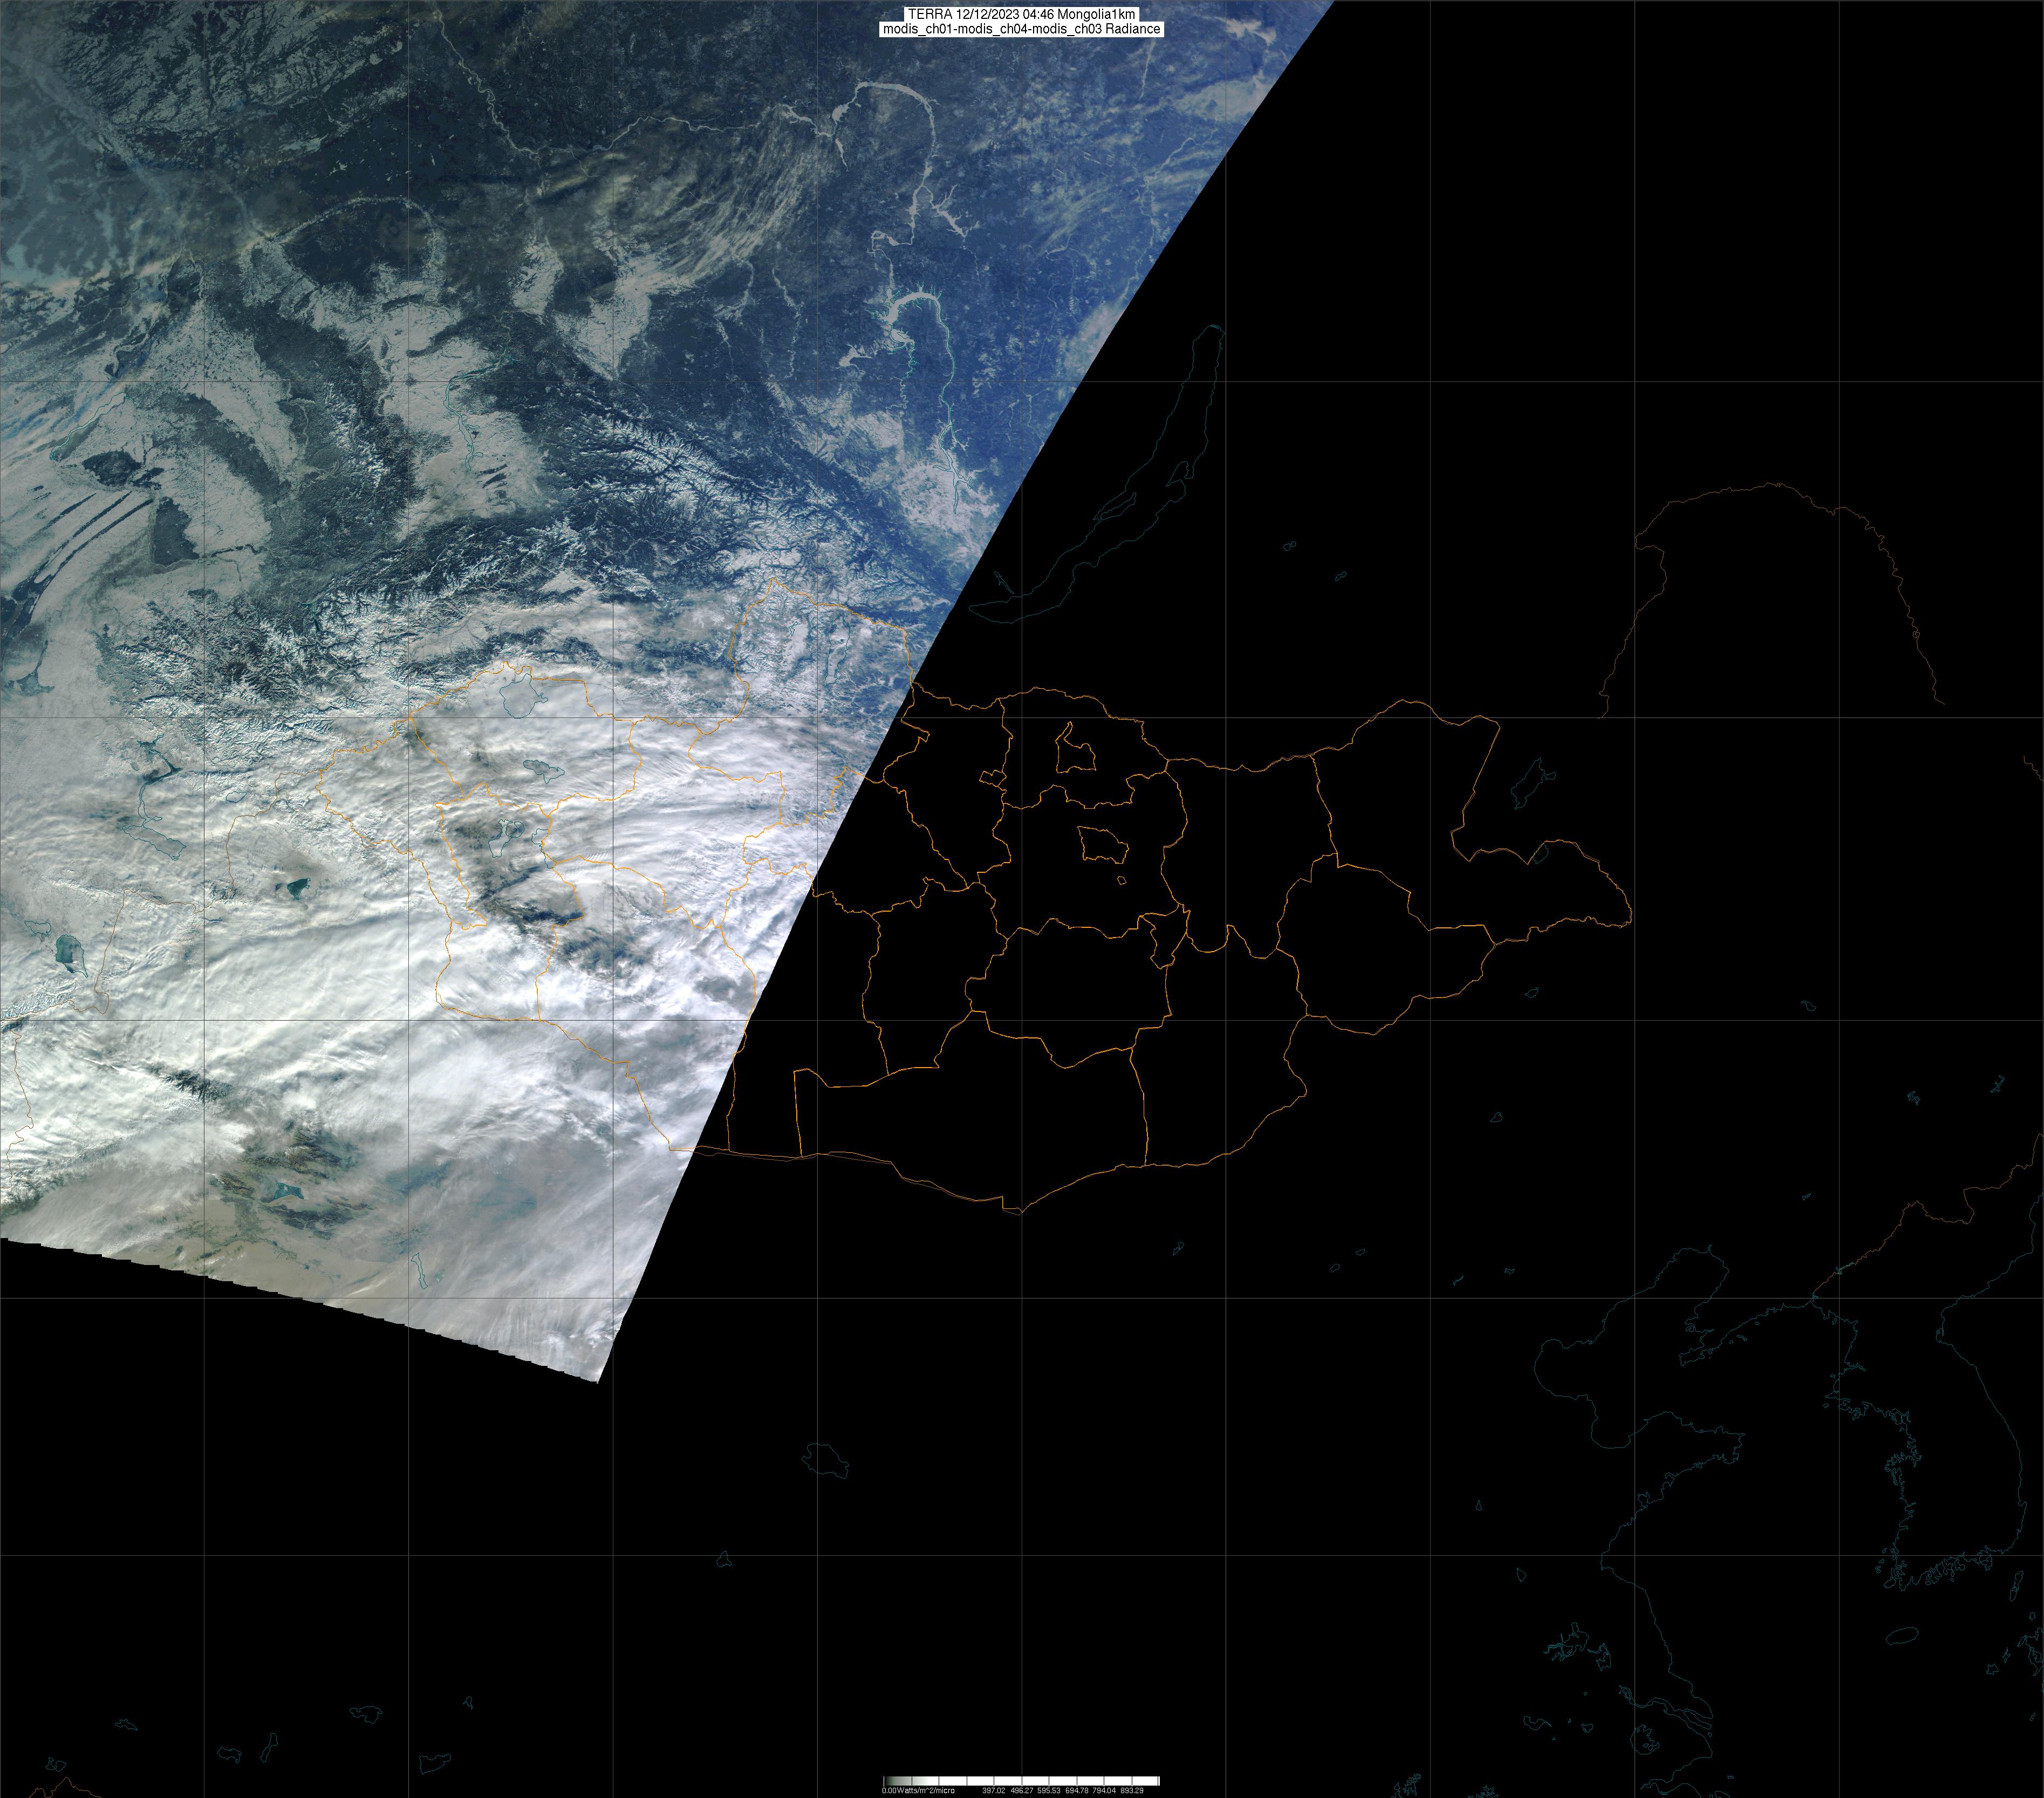Click the 0.00Watts/m^2/micro units label
Image resolution: width=2044 pixels, height=1798 pixels.
918,1790
